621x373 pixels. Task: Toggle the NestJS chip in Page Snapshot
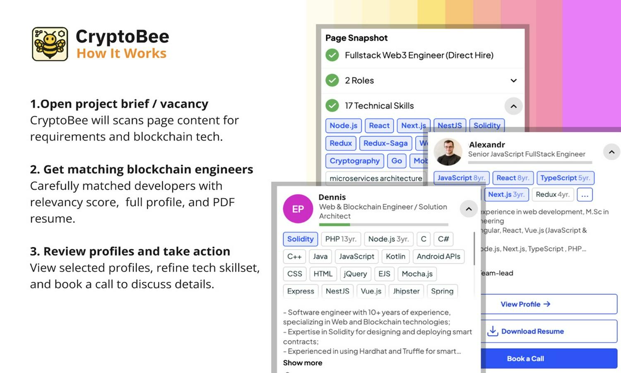coord(450,126)
